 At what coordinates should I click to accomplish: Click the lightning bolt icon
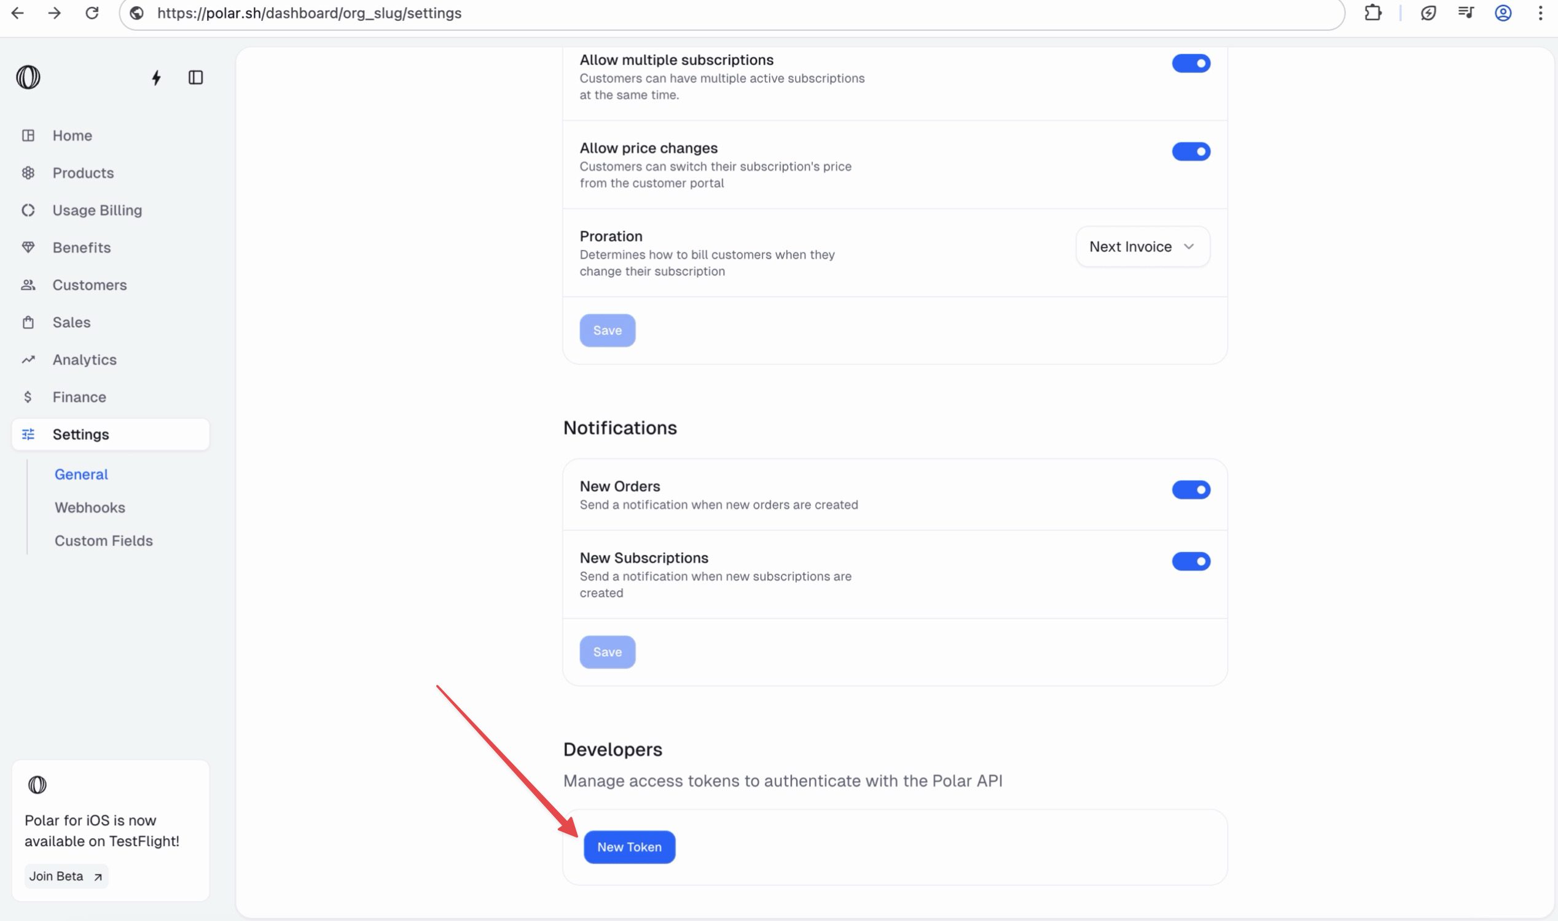click(157, 77)
